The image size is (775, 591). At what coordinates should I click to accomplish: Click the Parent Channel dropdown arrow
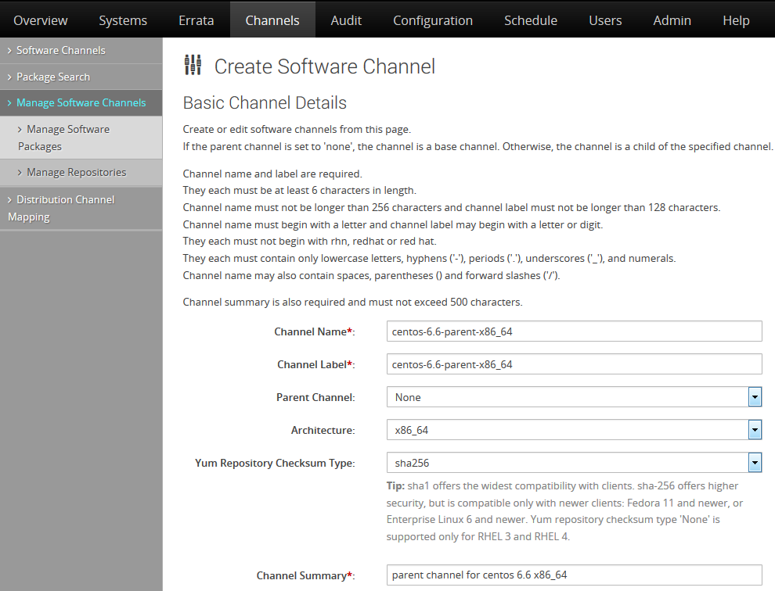pyautogui.click(x=755, y=397)
